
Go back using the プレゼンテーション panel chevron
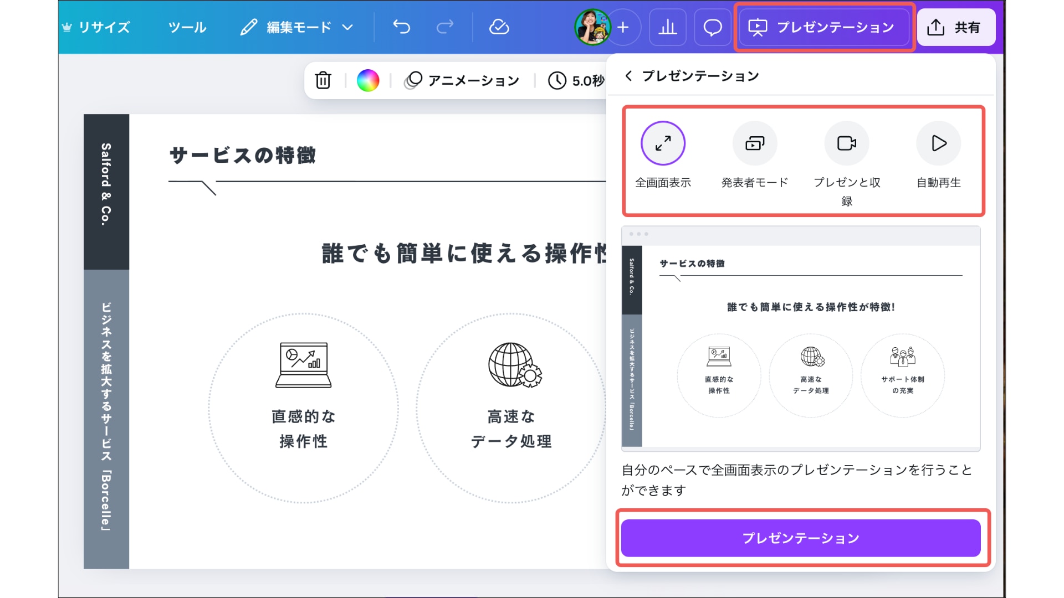[x=628, y=76]
